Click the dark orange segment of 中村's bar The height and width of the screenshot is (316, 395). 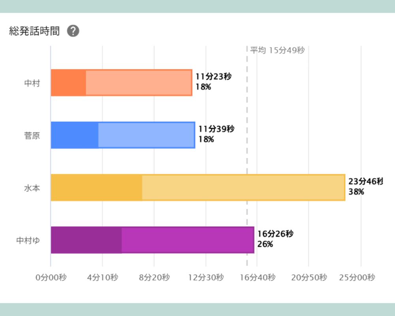pyautogui.click(x=68, y=83)
